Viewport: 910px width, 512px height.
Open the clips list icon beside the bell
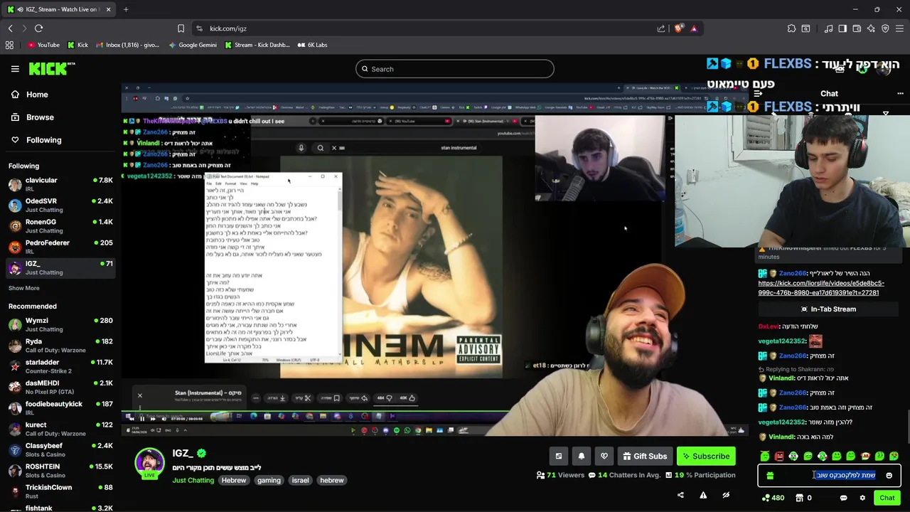pyautogui.click(x=559, y=457)
